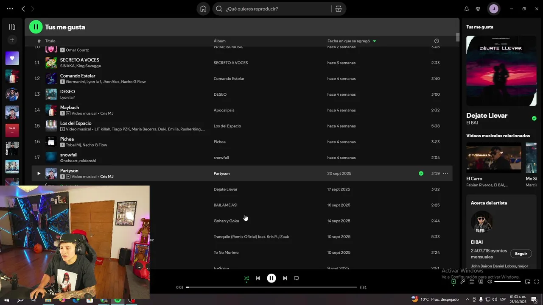Screen dimensions: 543x305
Task: Toggle shuffle in the player bar
Action: coord(246,278)
